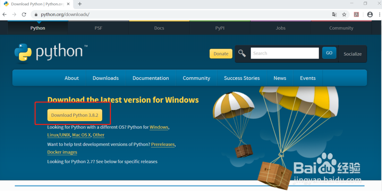Follow the Other OS link
The height and width of the screenshot is (193, 382).
tap(99, 135)
